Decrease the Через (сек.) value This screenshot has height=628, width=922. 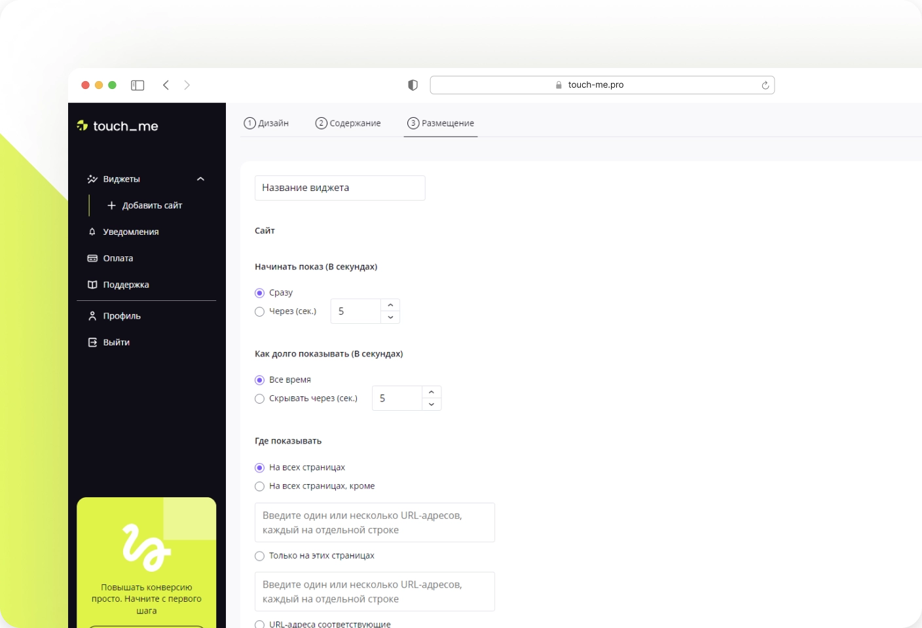point(390,317)
